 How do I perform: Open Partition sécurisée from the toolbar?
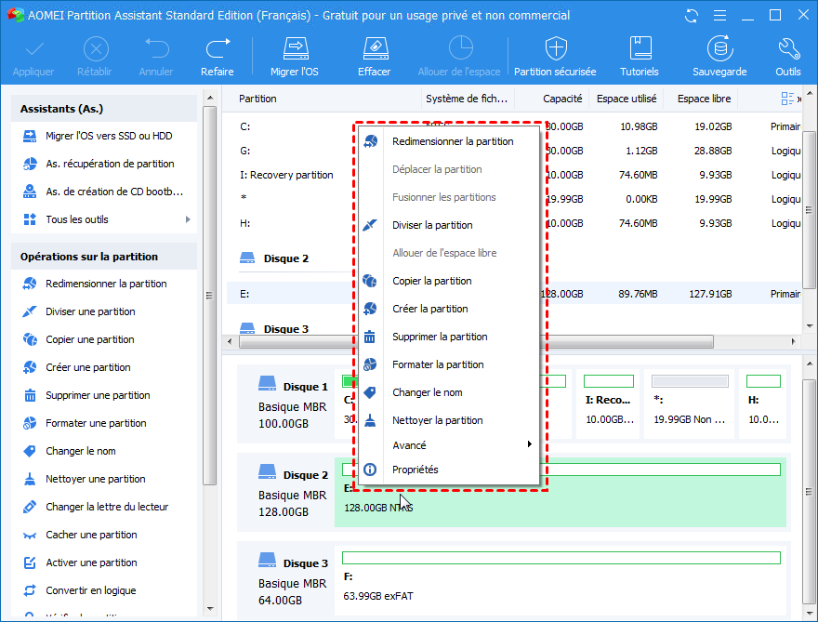[x=555, y=57]
